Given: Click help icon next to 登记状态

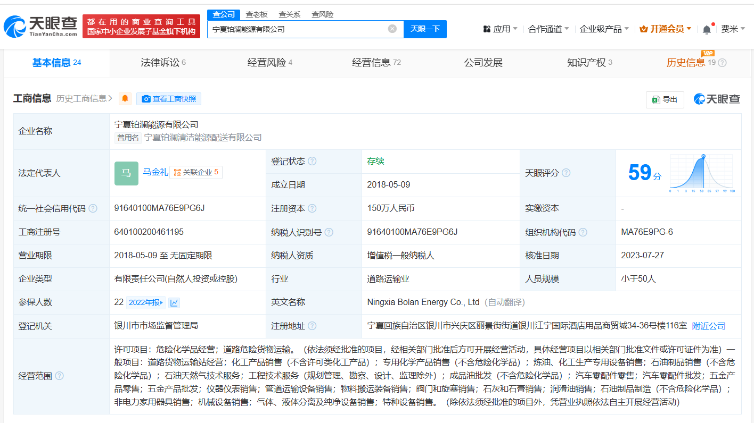Looking at the screenshot, I should tap(312, 161).
